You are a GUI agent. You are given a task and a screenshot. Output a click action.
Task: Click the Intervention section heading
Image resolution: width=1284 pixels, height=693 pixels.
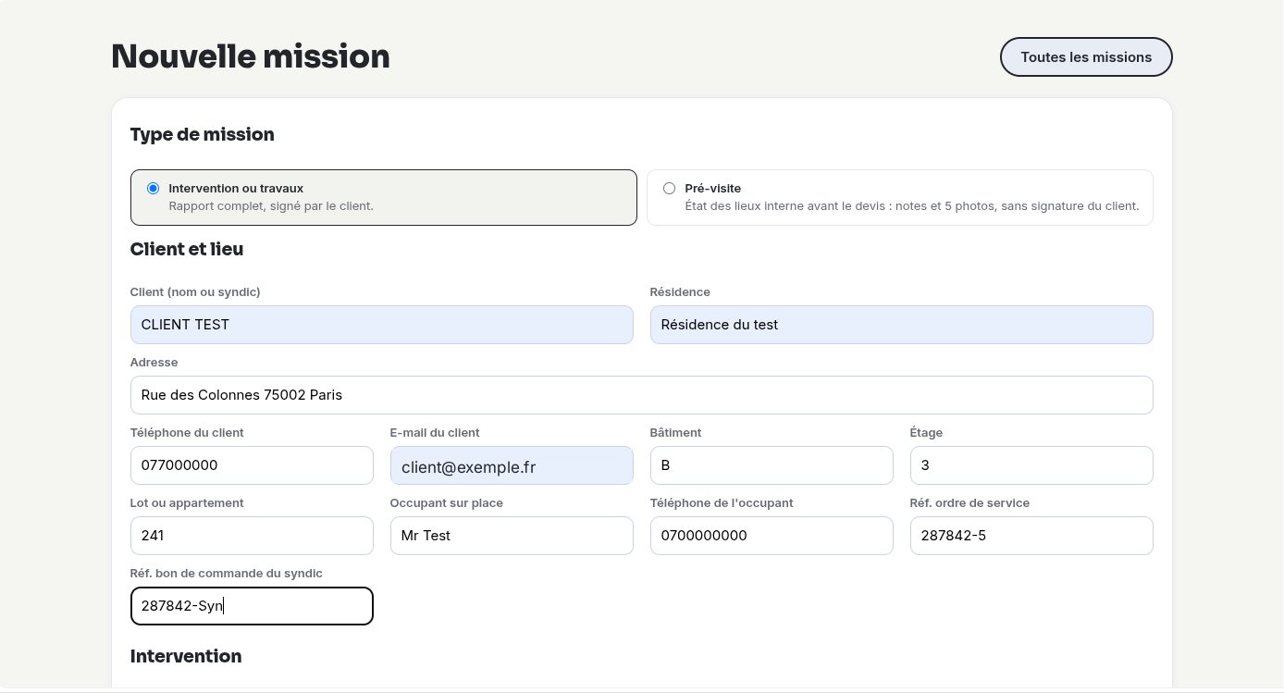pyautogui.click(x=186, y=656)
